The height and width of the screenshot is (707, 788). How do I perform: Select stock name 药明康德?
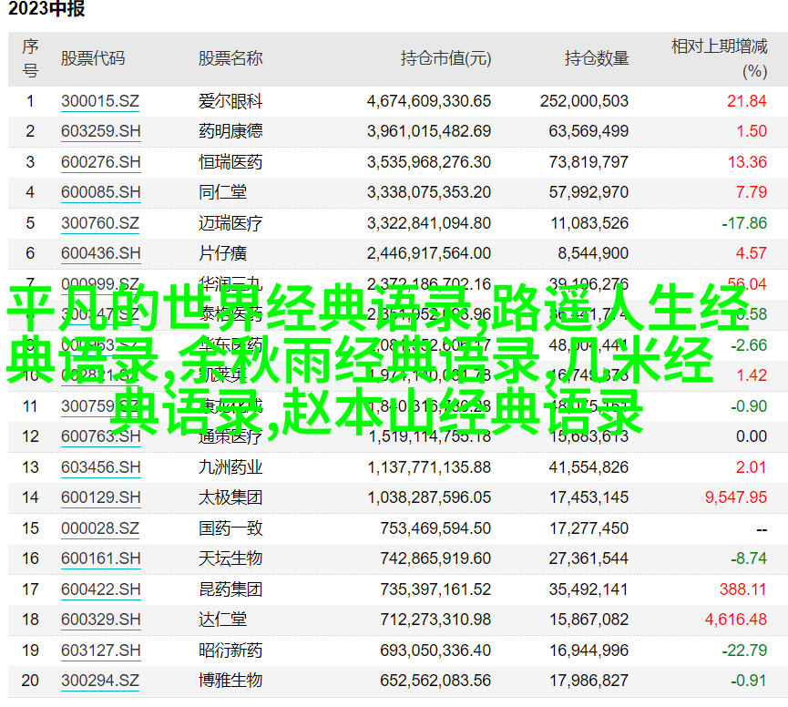point(230,131)
